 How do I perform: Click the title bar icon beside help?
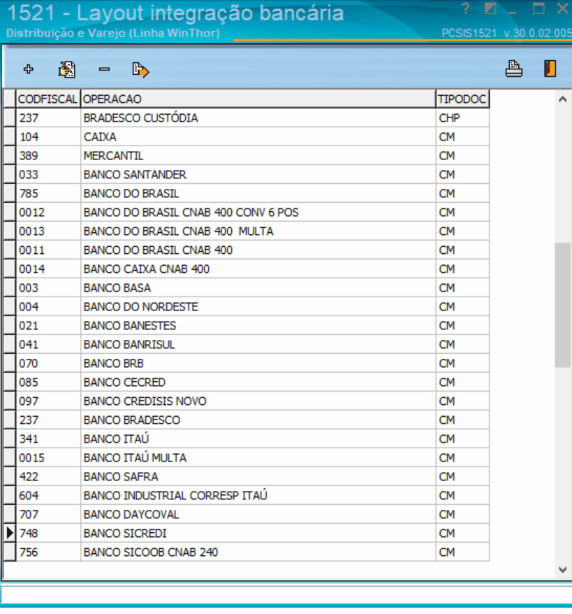click(490, 8)
